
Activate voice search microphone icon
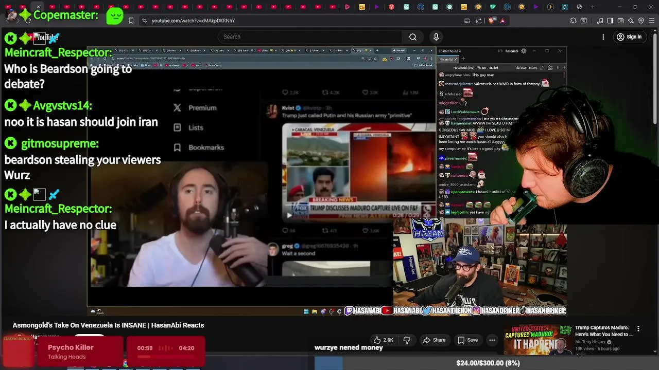point(436,37)
